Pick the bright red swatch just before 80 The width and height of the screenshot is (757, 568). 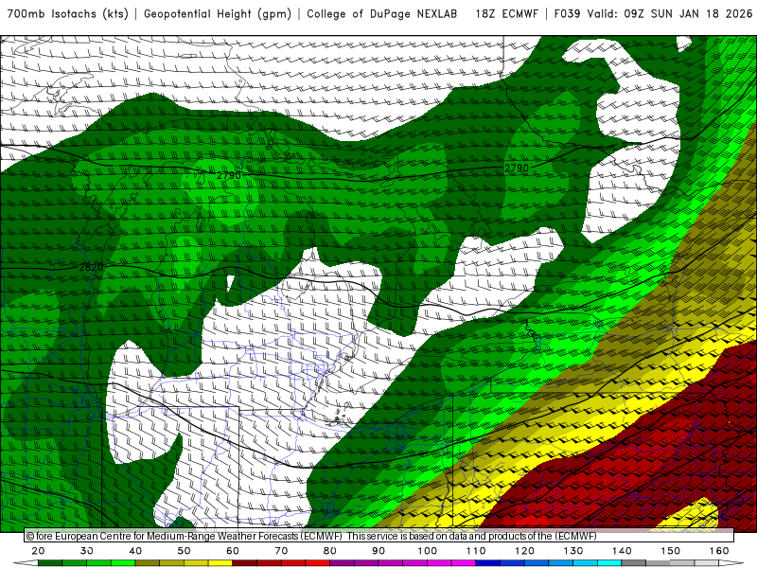[x=318, y=562]
